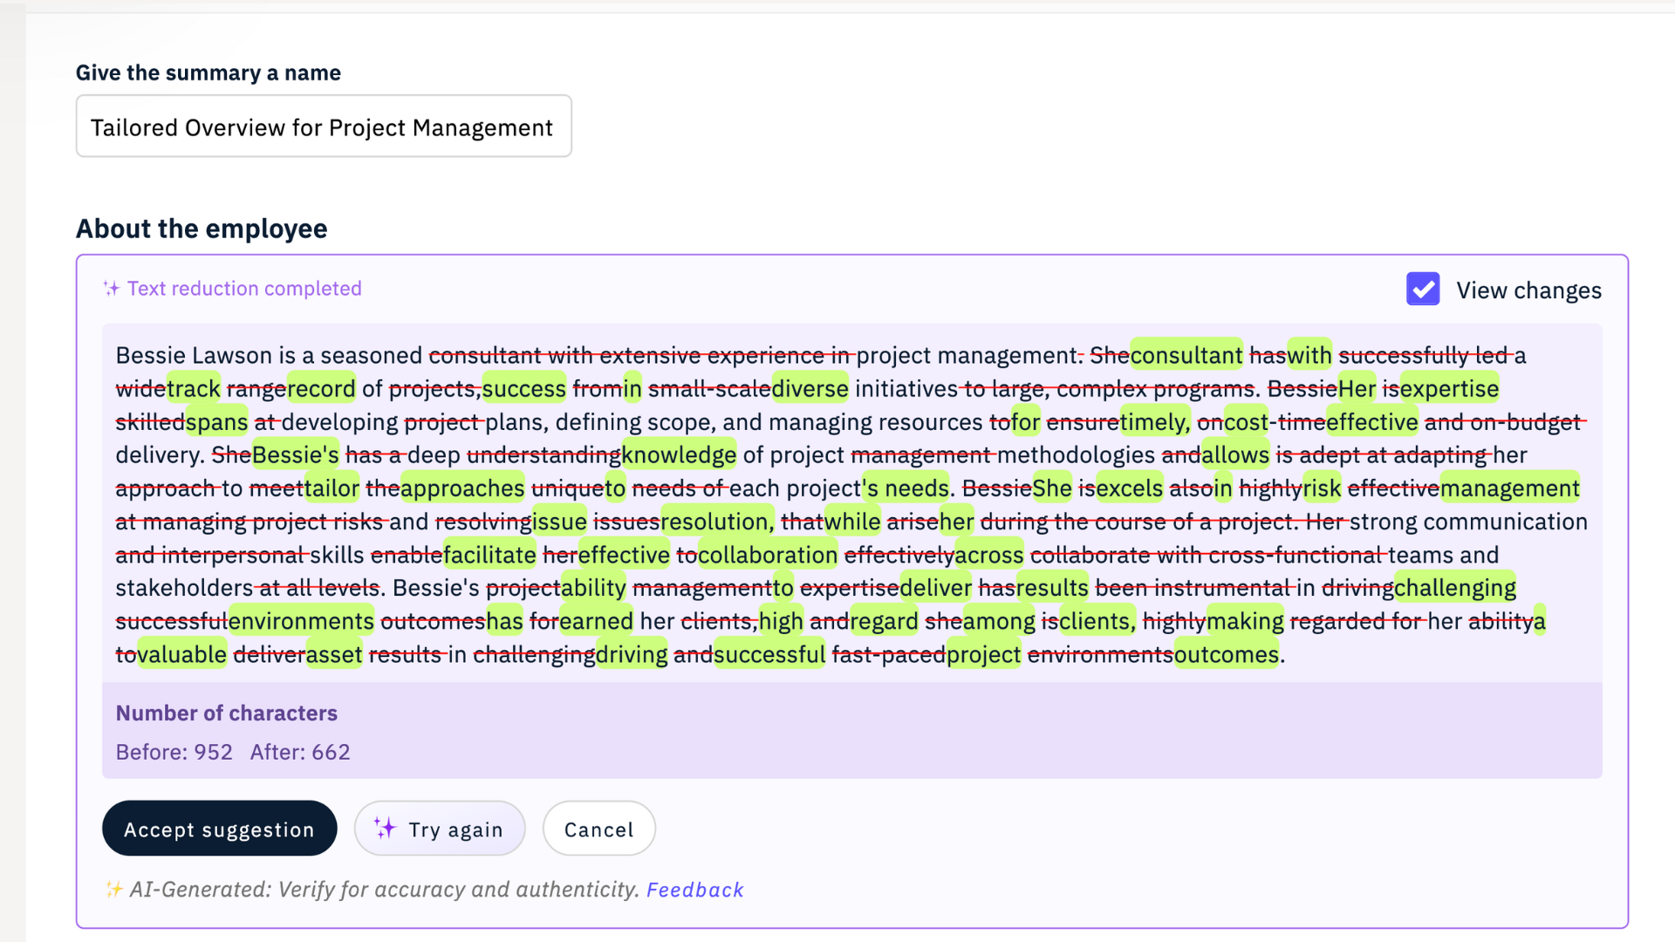Click the 'After: 662' value
Image resolution: width=1675 pixels, height=942 pixels.
(x=300, y=752)
